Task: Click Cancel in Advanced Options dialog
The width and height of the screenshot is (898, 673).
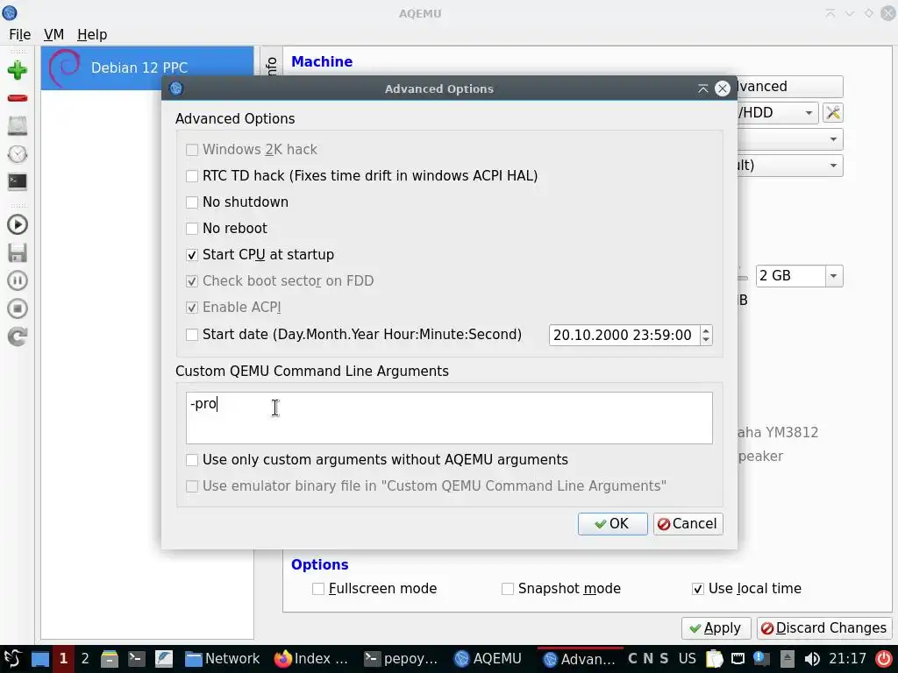Action: (688, 524)
